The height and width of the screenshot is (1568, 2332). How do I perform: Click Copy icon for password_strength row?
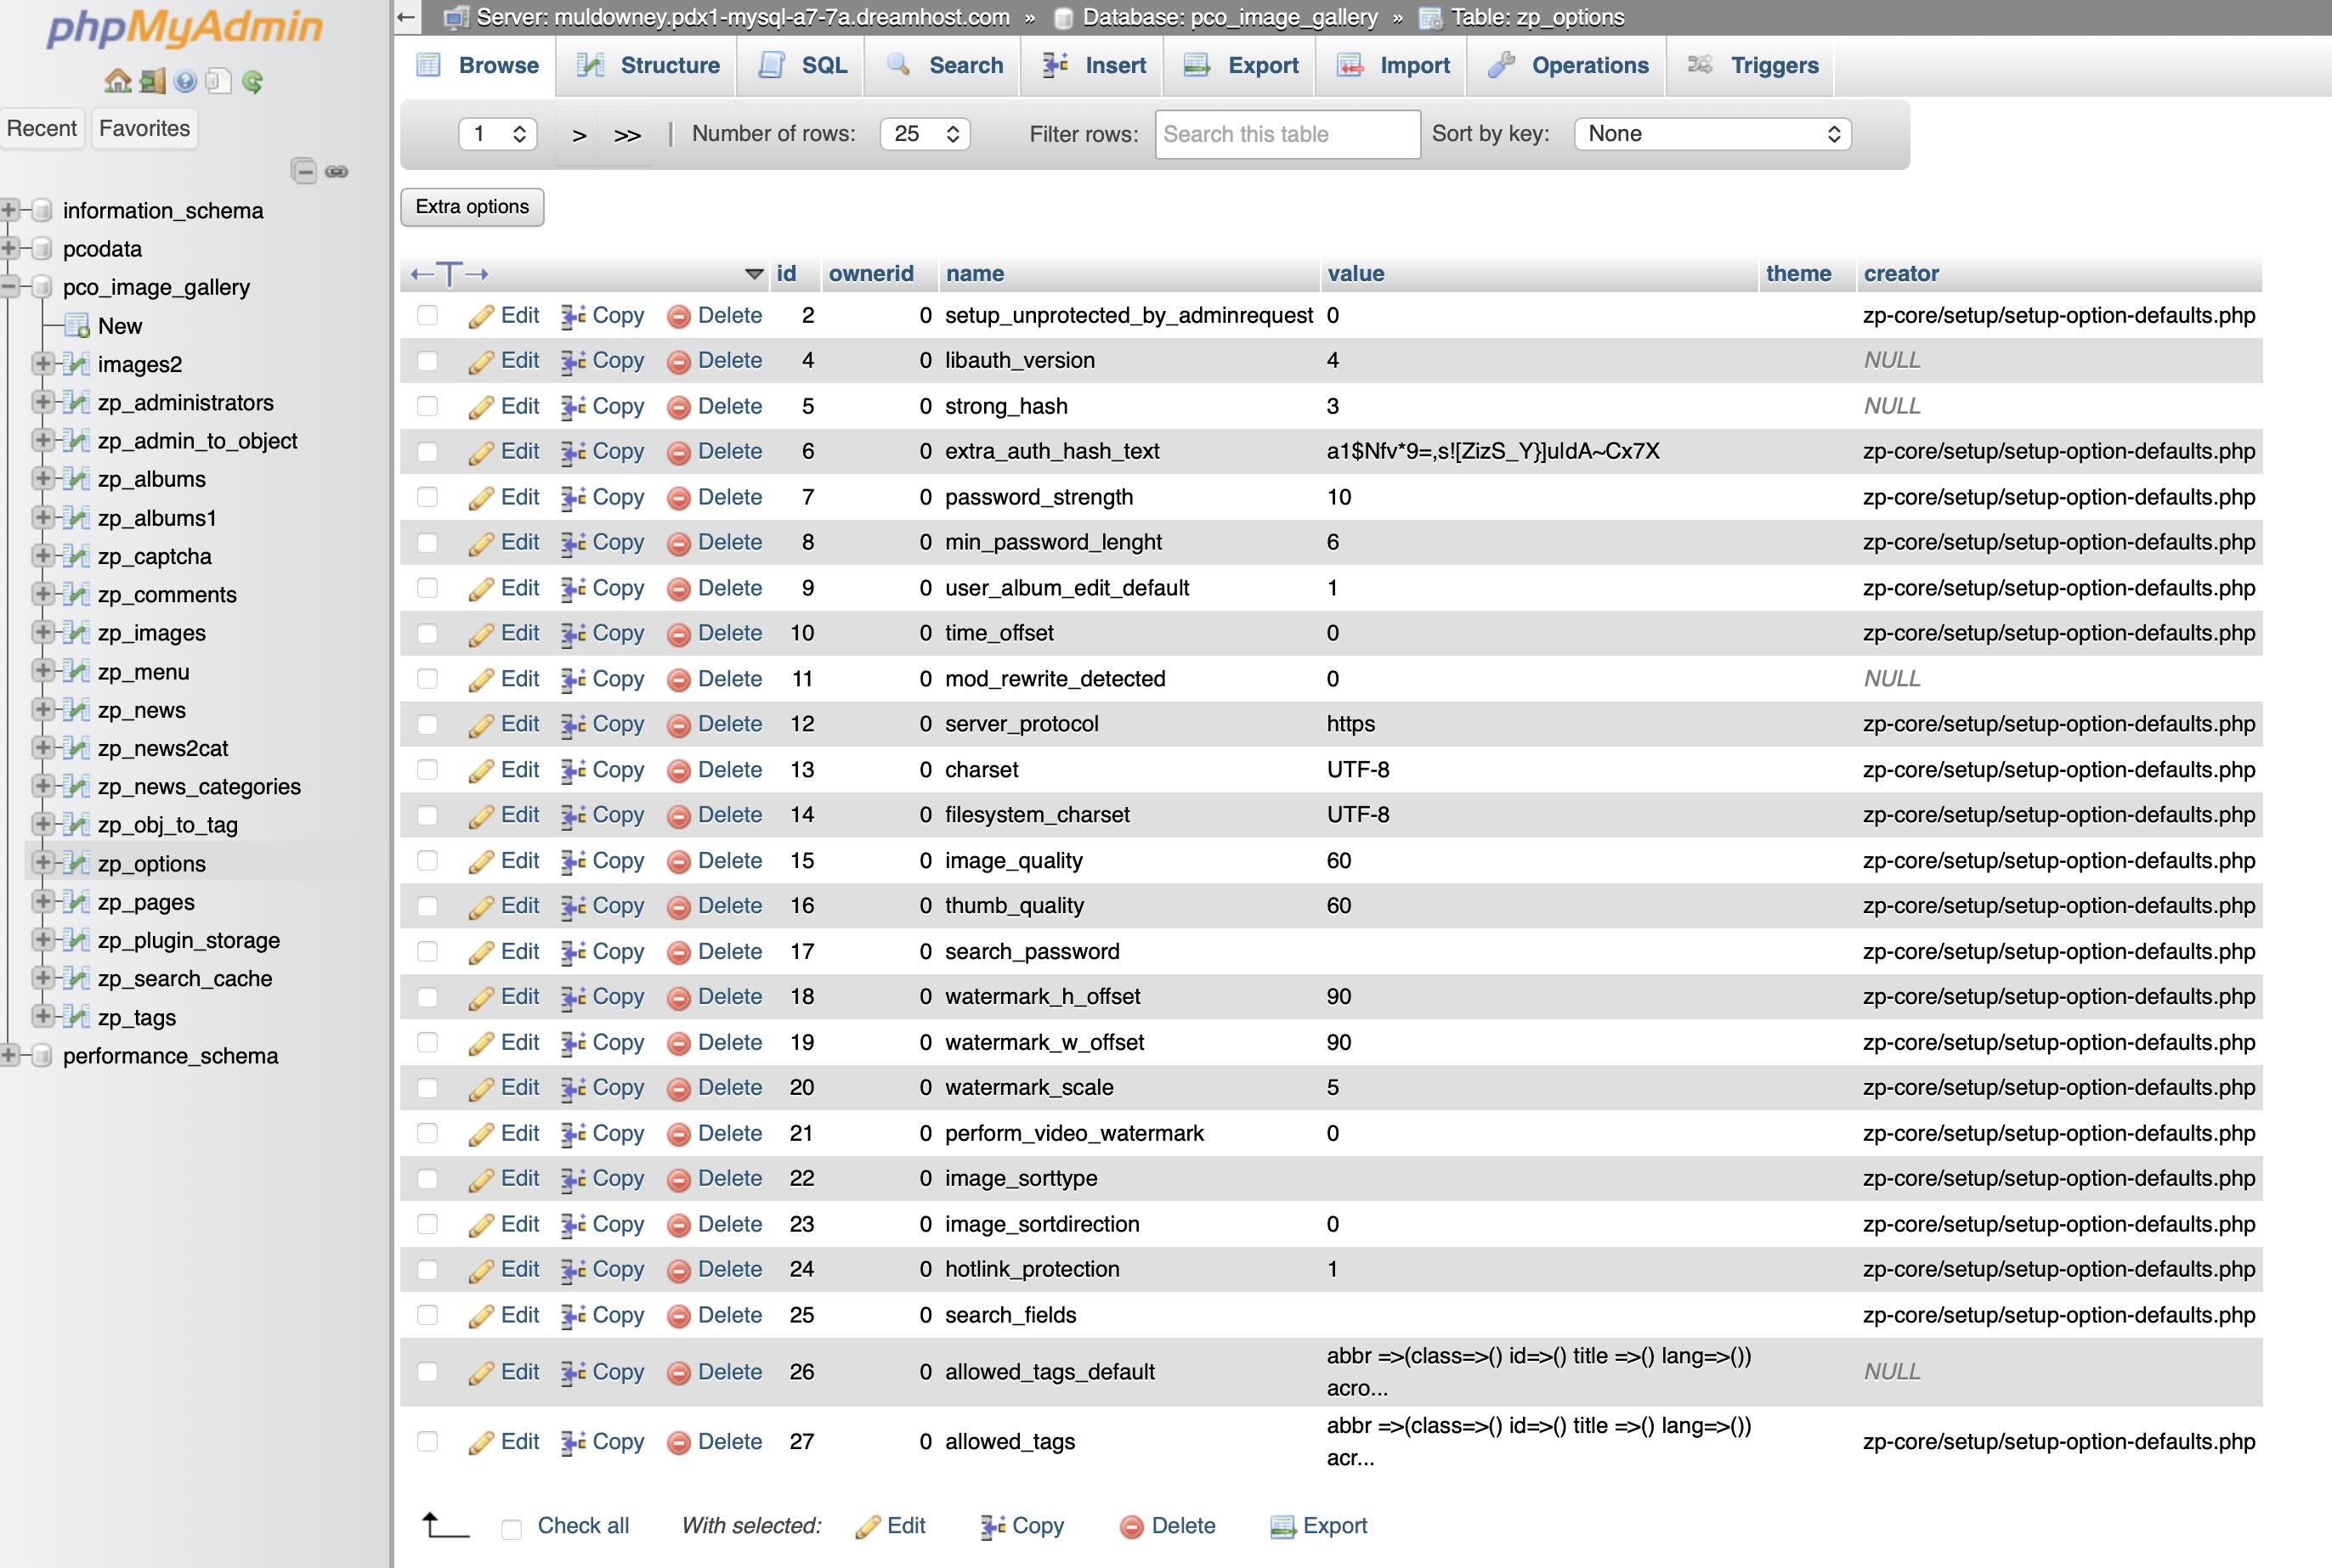click(x=572, y=498)
